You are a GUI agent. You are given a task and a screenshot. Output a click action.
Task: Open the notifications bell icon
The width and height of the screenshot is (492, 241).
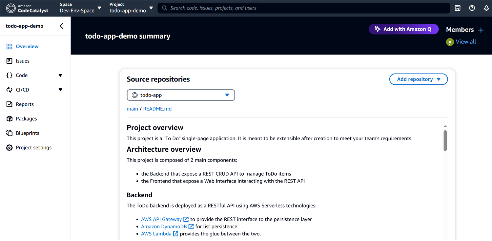(486, 8)
